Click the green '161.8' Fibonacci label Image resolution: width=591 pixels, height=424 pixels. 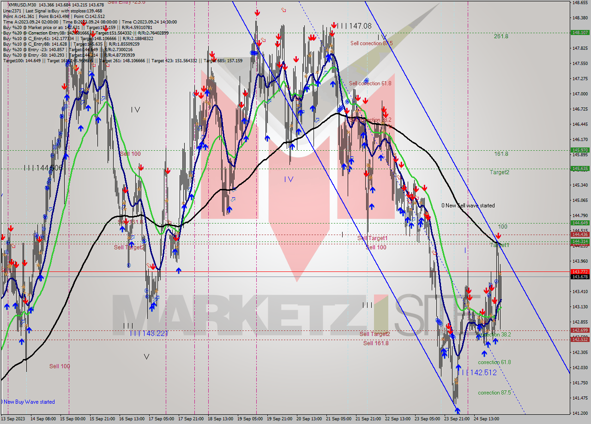pyautogui.click(x=501, y=154)
